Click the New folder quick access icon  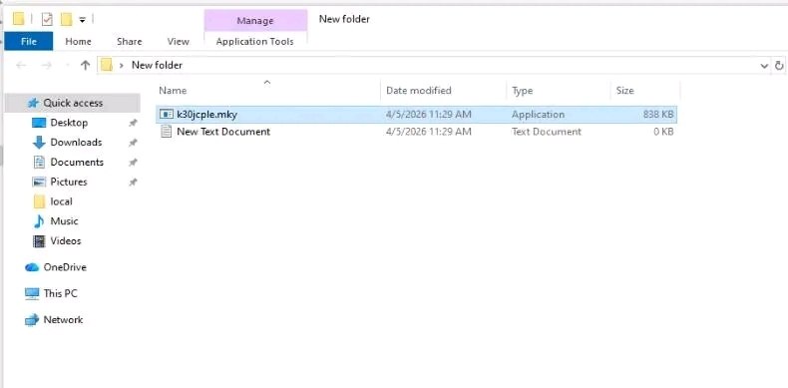click(67, 19)
